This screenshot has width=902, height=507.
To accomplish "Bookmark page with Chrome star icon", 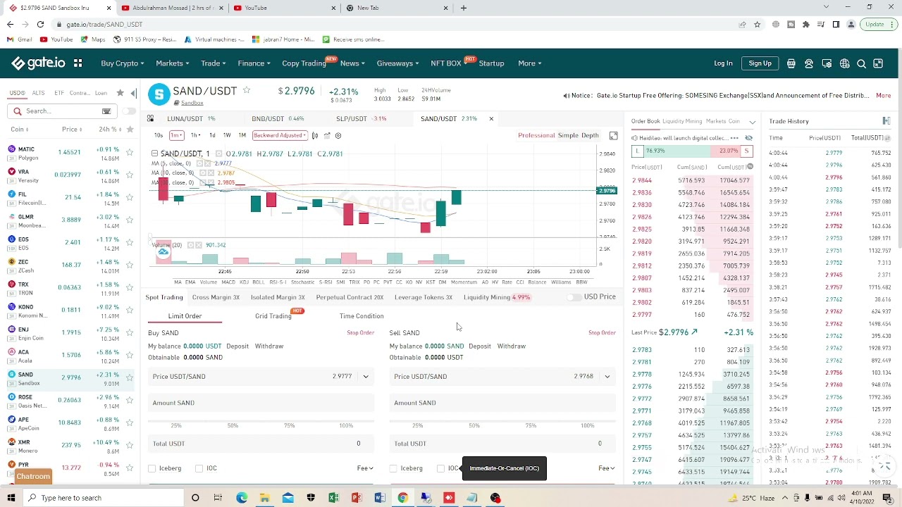I will pos(758,24).
